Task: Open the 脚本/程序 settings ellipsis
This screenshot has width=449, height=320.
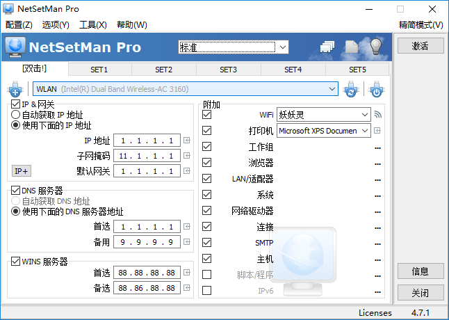Action: [377, 276]
